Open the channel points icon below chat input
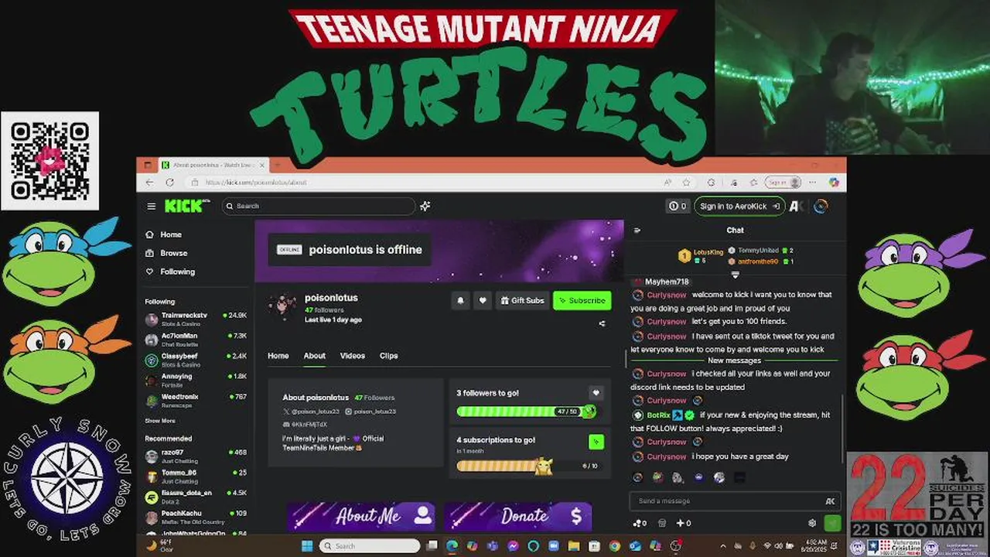This screenshot has height=557, width=990. point(640,523)
